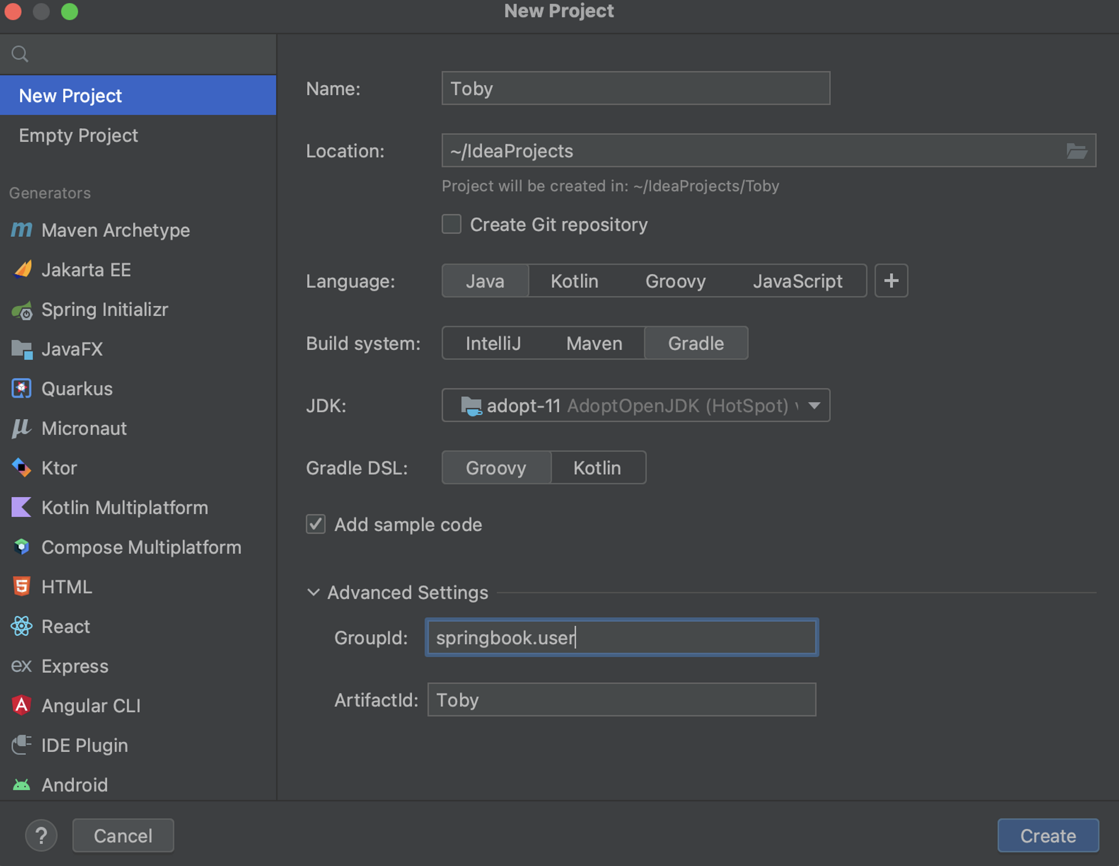Open the folder browser for Location

[1076, 151]
